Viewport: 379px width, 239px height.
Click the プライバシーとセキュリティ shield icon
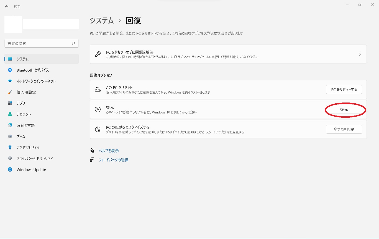click(10, 159)
